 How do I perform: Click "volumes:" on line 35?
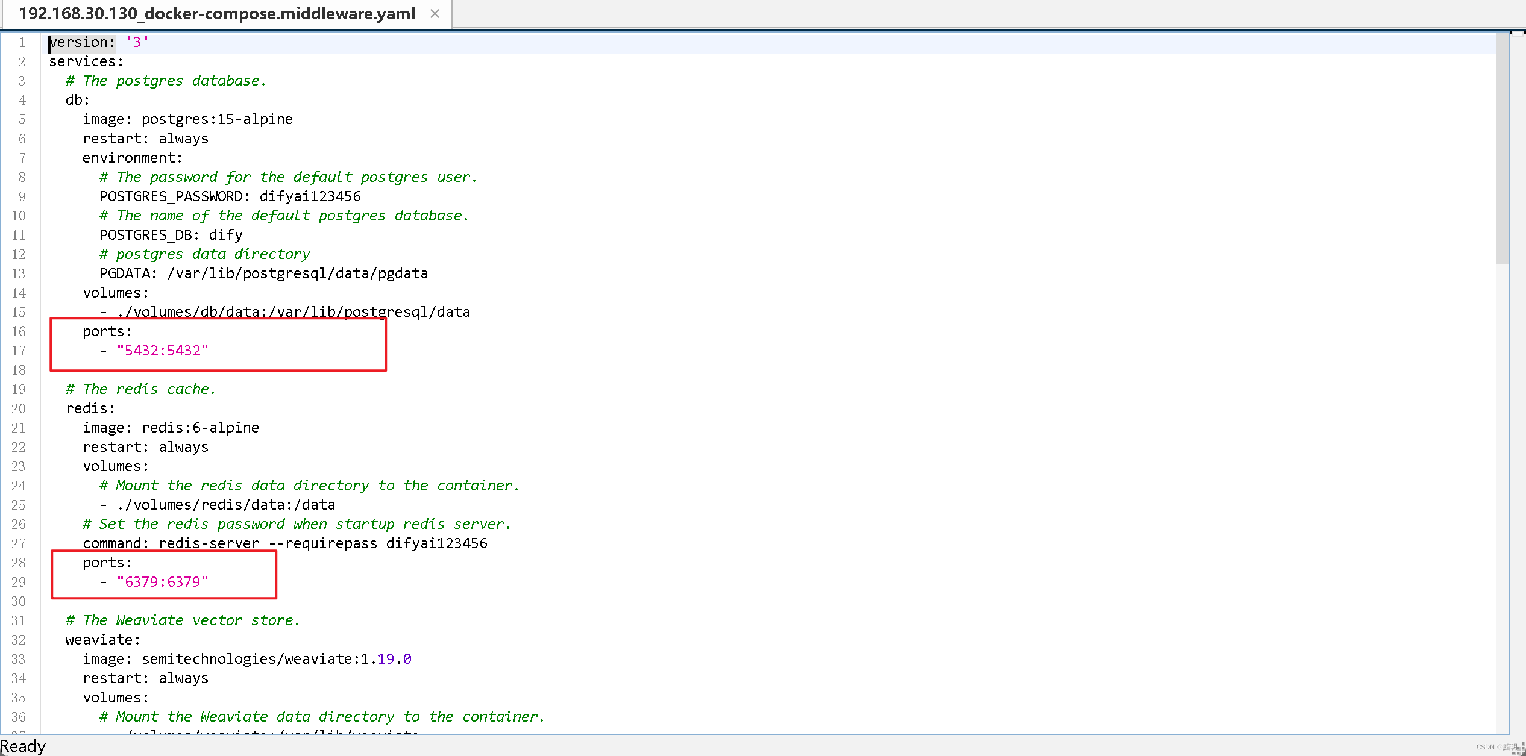[116, 698]
